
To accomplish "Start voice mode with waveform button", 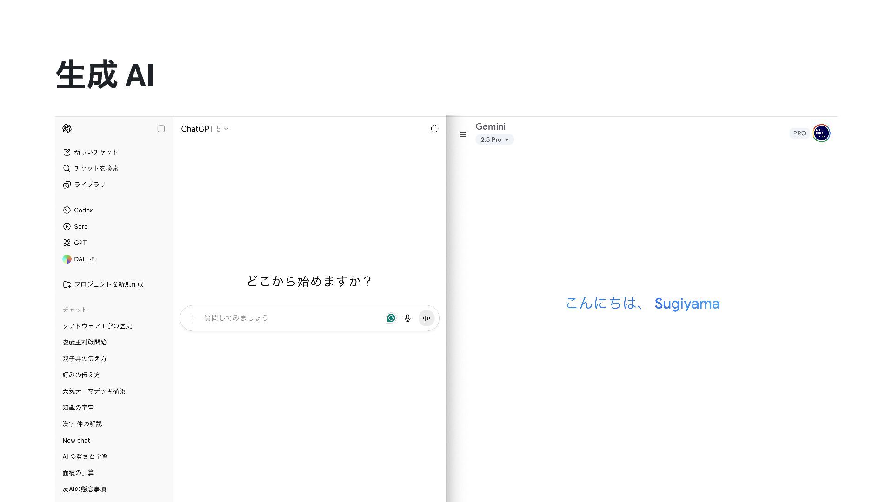I will [427, 318].
